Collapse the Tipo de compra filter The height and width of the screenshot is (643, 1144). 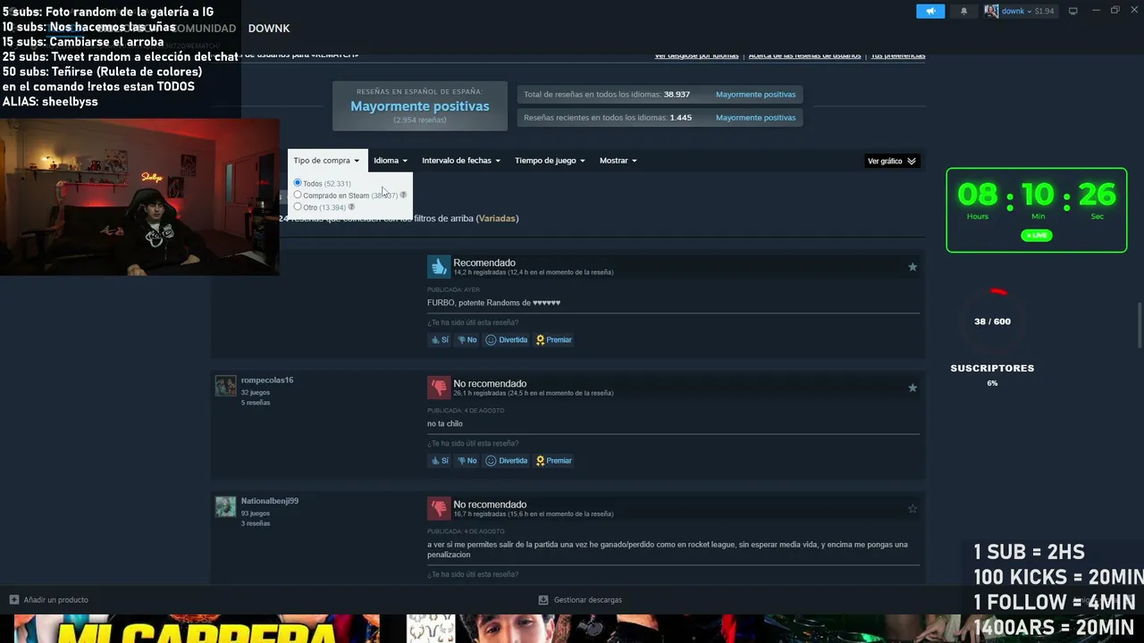(326, 161)
